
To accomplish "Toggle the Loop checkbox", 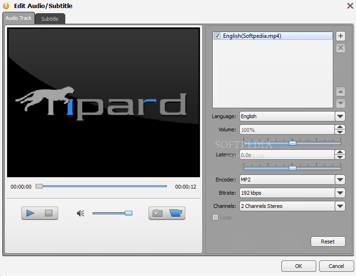I will coord(215,217).
